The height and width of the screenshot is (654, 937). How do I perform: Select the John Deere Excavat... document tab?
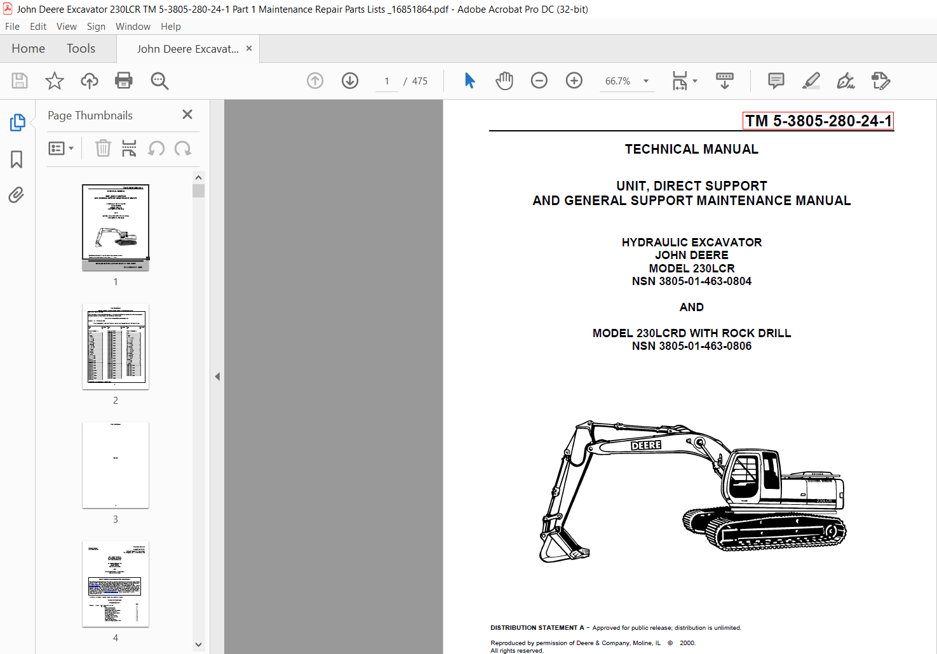pyautogui.click(x=187, y=49)
